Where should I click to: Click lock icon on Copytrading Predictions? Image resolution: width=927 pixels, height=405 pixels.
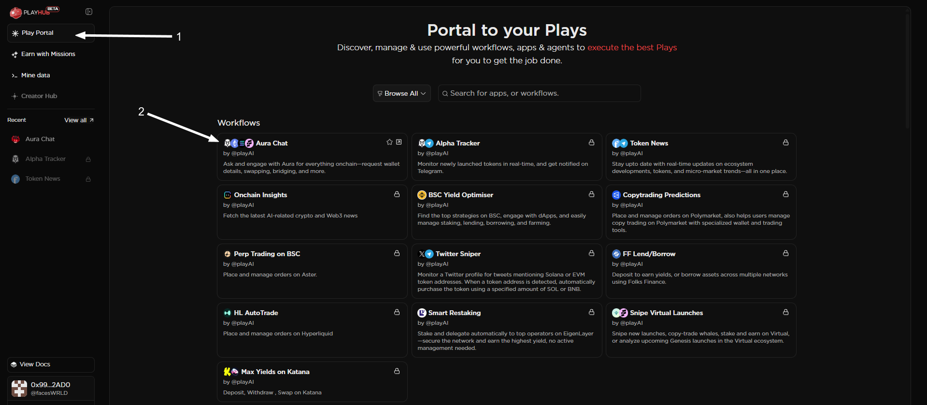coord(786,194)
